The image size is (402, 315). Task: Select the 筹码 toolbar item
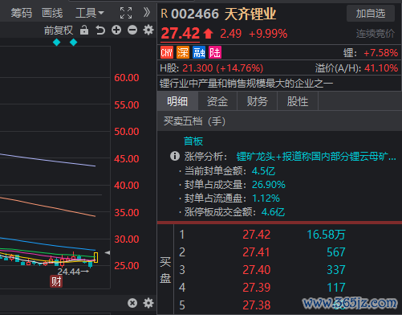[x=22, y=13]
